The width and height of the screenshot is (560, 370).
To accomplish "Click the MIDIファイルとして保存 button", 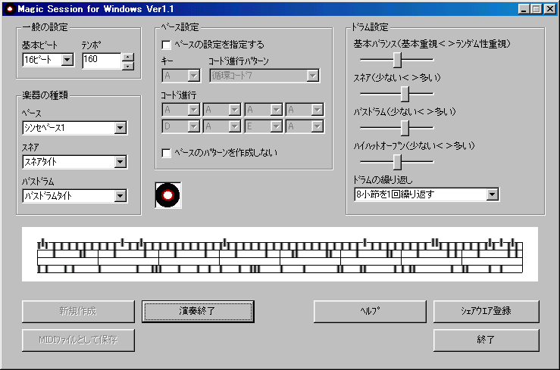I will (78, 340).
